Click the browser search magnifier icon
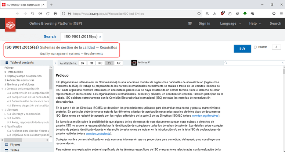 tap(33, 14)
